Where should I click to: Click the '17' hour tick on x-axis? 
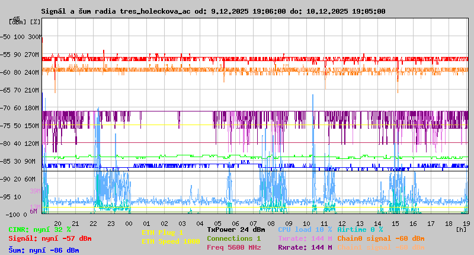[431, 224]
